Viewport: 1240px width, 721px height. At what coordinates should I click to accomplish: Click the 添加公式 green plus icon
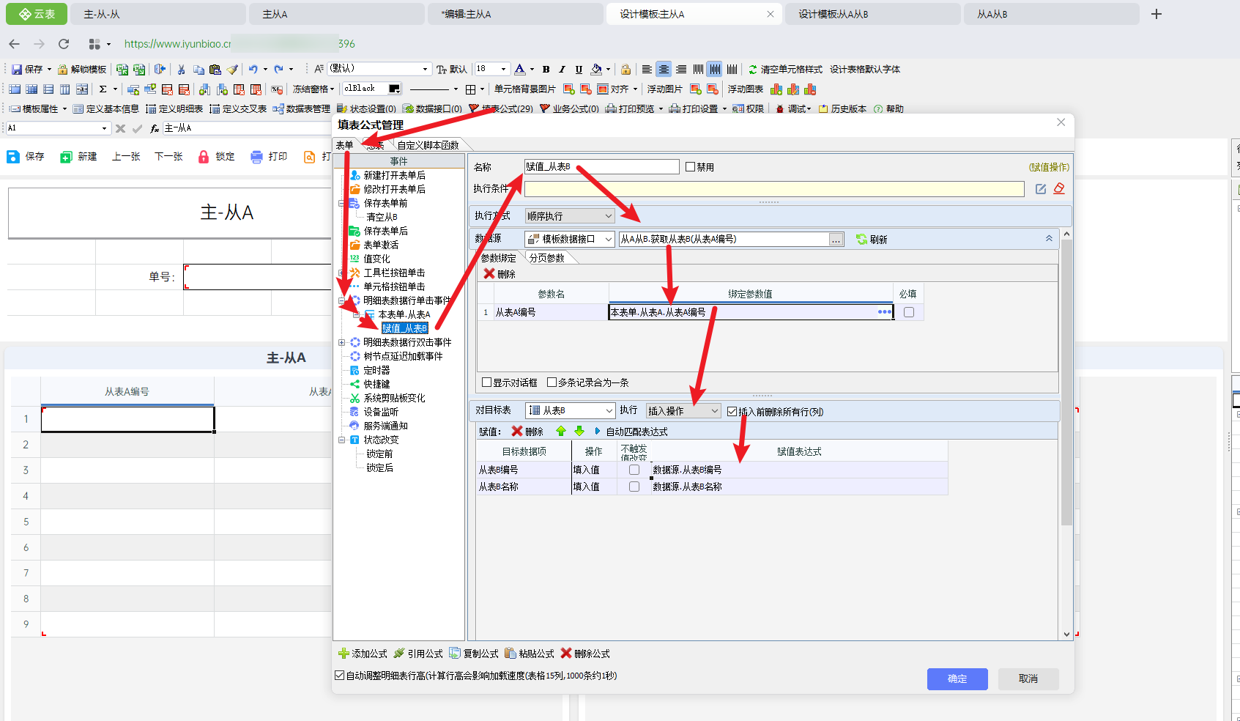[x=344, y=654]
